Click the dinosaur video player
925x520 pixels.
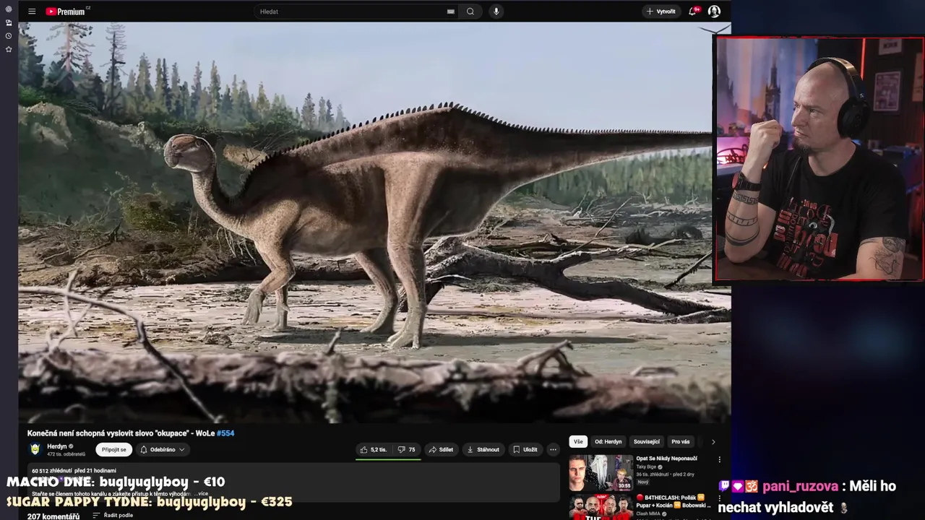pyautogui.click(x=374, y=222)
